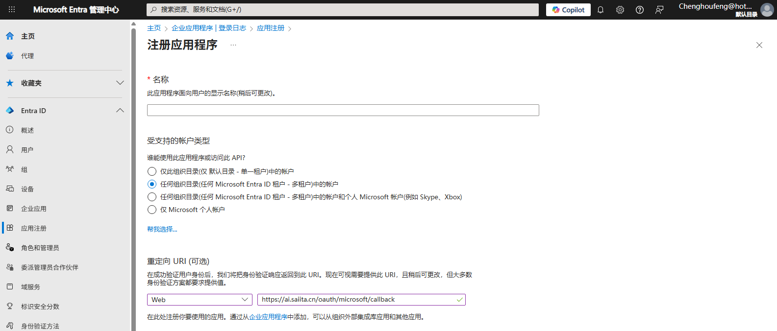Open 角色和管理员 in the sidebar
This screenshot has width=777, height=331.
(40, 248)
